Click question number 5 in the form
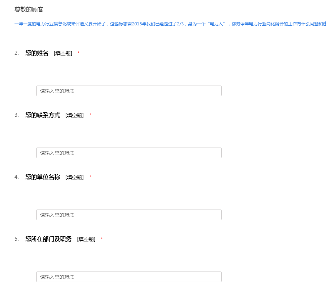Image resolution: width=326 pixels, height=290 pixels. point(17,239)
